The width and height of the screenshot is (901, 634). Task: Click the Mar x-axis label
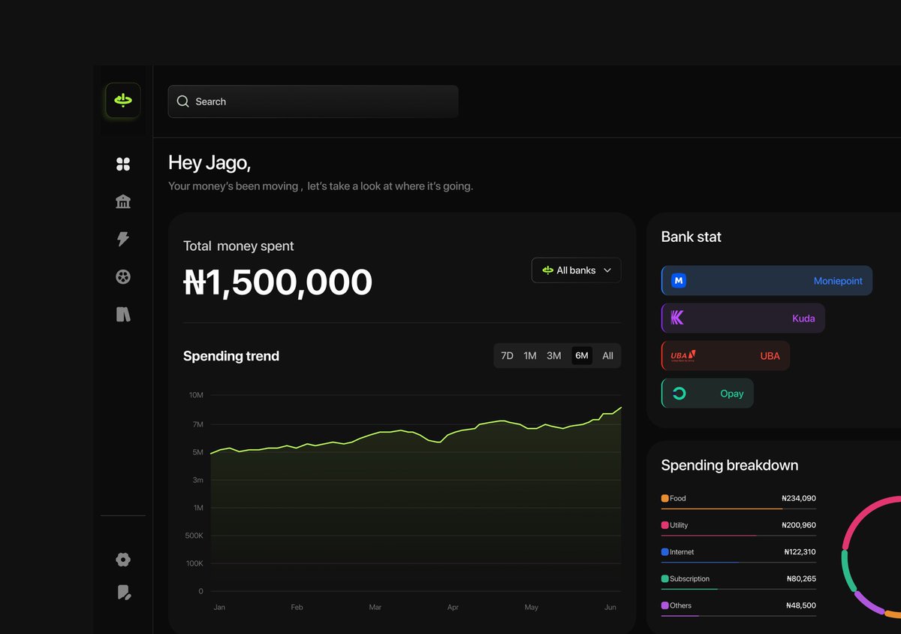click(375, 607)
